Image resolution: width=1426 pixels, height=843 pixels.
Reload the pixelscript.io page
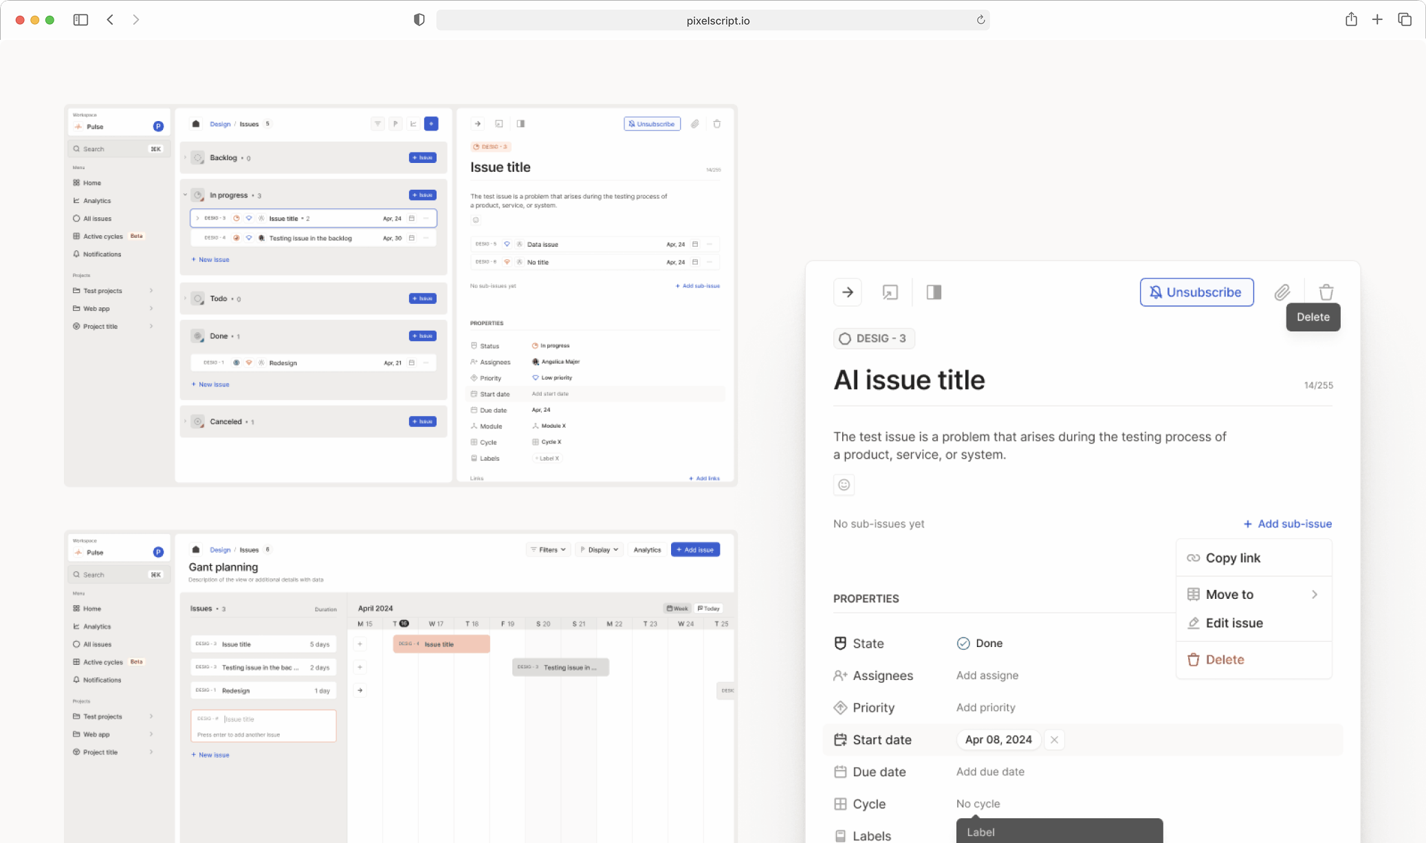pos(980,20)
